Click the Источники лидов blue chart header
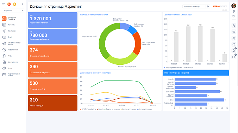The width and height of the screenshot is (238, 133). click(196, 73)
